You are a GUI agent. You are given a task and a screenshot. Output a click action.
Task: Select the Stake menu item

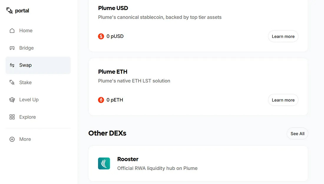coord(25,82)
